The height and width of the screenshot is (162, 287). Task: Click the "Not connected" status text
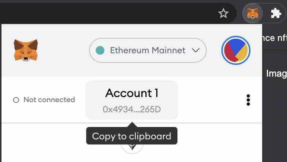coord(49,100)
